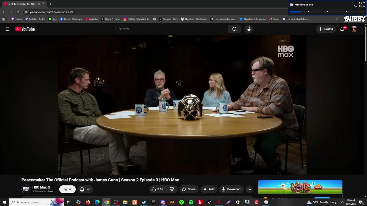The height and width of the screenshot is (206, 367).
Task: Start voice search with microphone icon
Action: coord(249,29)
